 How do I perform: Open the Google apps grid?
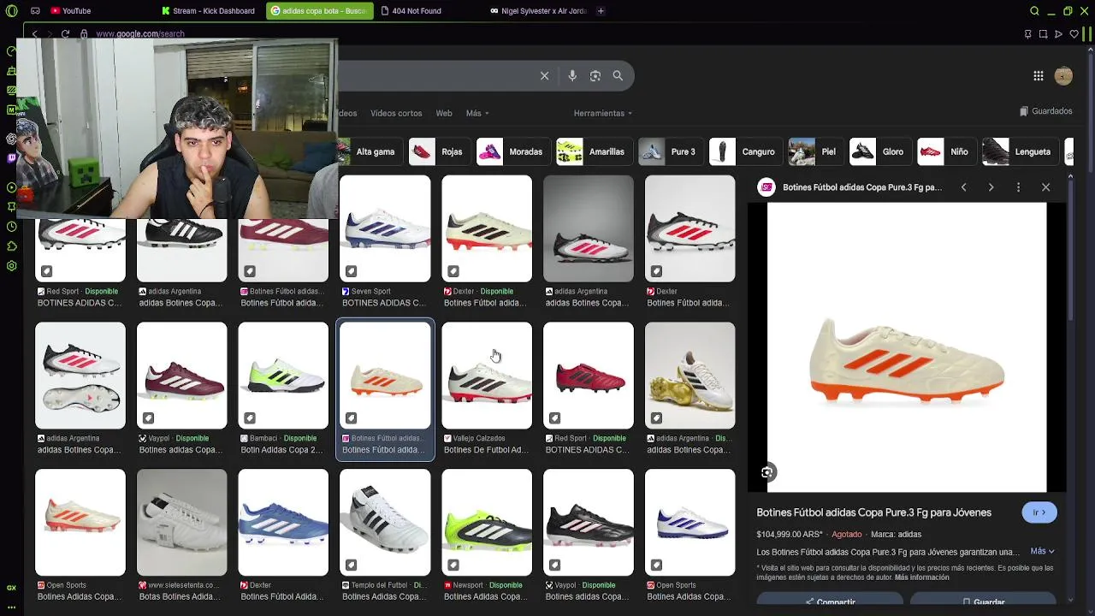(x=1038, y=76)
